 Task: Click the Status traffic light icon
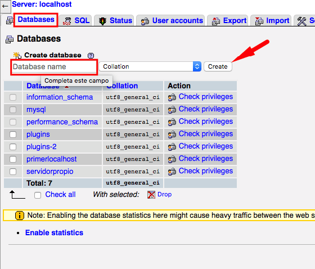tap(102, 21)
